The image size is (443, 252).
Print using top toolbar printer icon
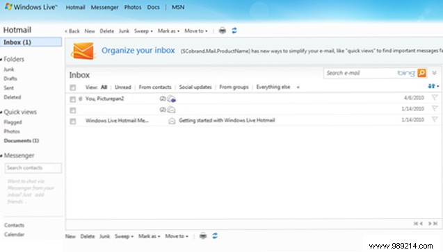click(223, 31)
